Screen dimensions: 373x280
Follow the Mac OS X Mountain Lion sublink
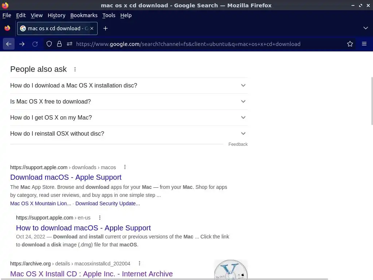click(x=40, y=203)
